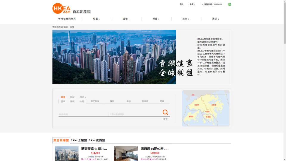The width and height of the screenshot is (286, 161).
Task: Expand the 成交 navigation menu
Action: click(186, 18)
